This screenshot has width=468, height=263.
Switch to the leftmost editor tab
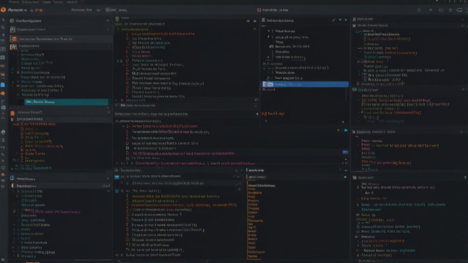click(124, 18)
